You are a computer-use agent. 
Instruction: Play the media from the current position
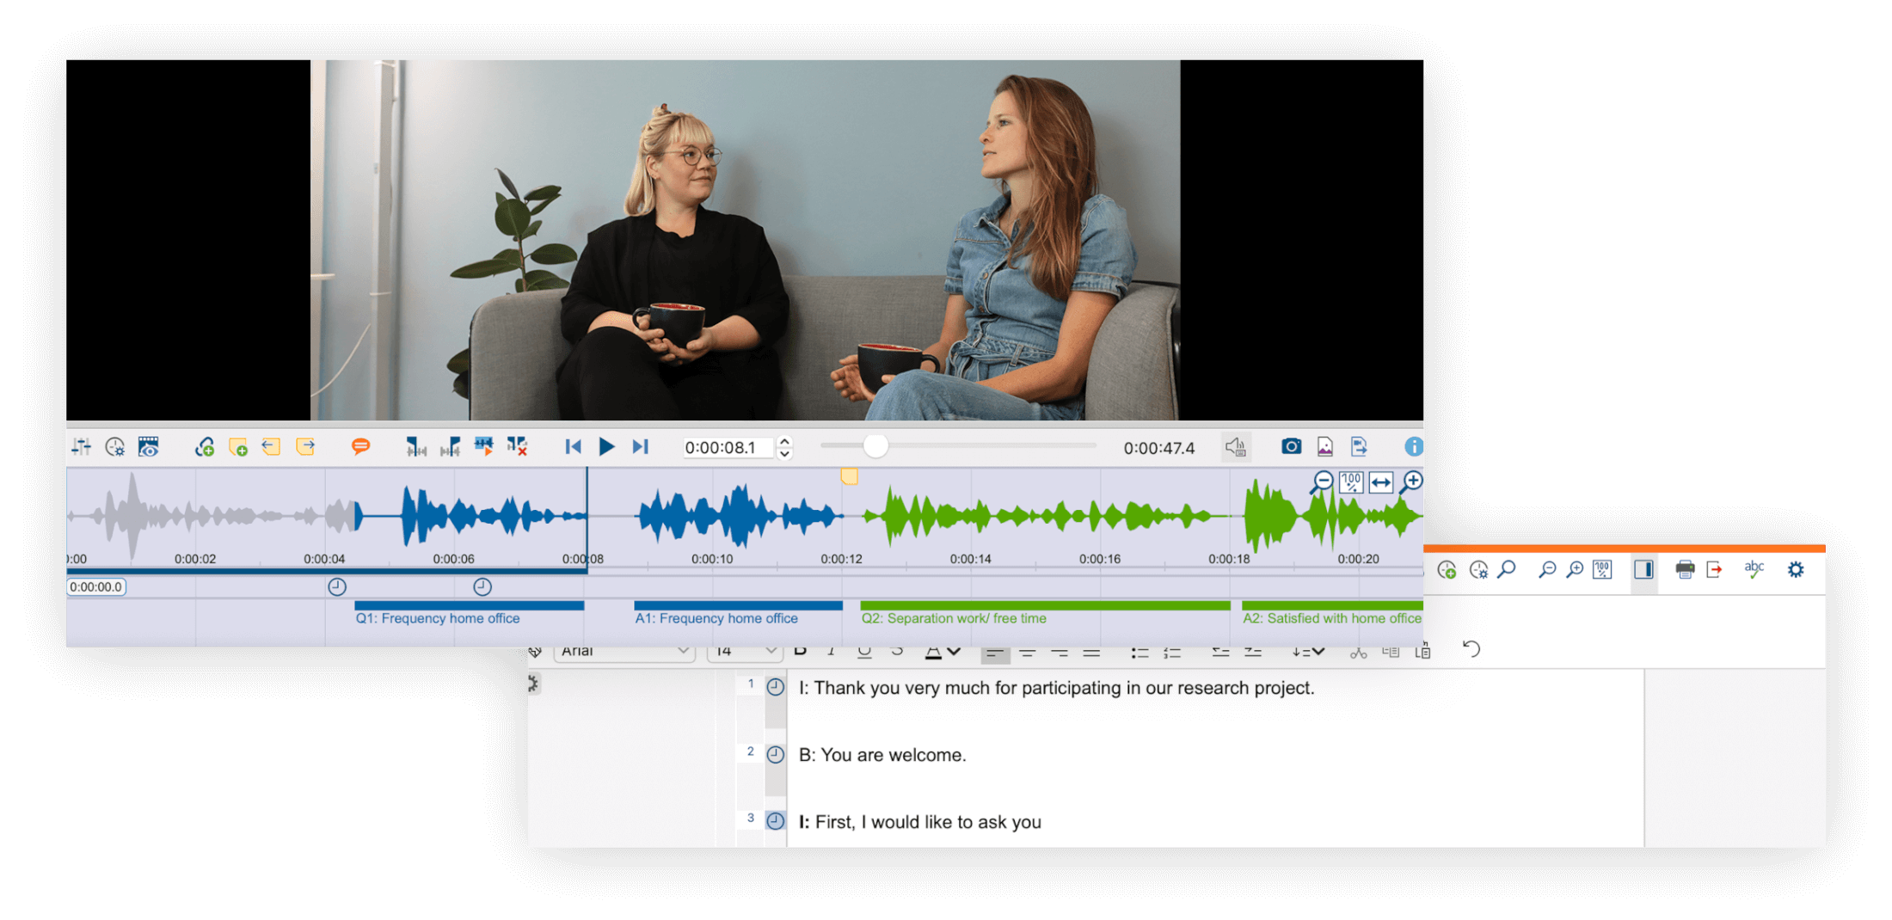pos(606,446)
